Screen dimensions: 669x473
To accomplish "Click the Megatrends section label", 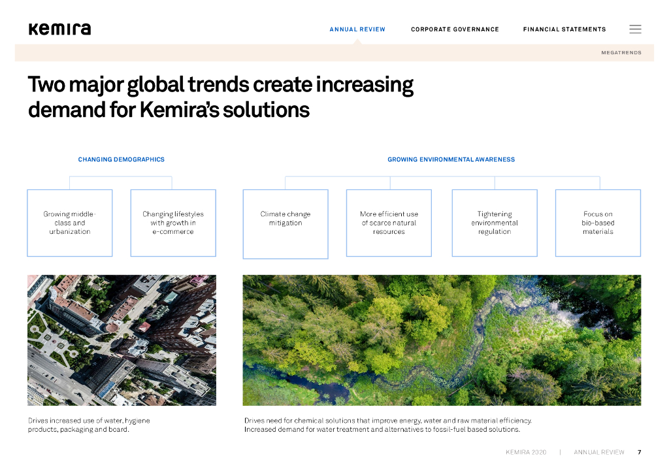I will [621, 53].
